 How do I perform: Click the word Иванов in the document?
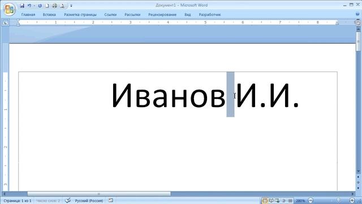169,95
